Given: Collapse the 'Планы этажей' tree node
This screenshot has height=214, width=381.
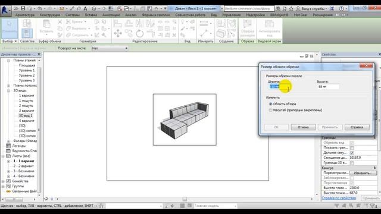Looking at the screenshot, I should pyautogui.click(x=8, y=60).
